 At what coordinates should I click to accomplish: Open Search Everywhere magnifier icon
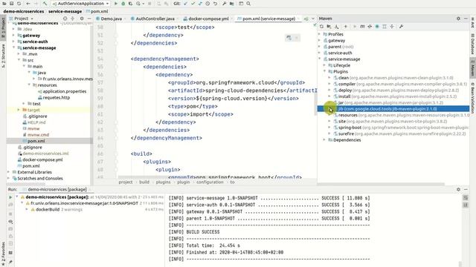[x=248, y=4]
